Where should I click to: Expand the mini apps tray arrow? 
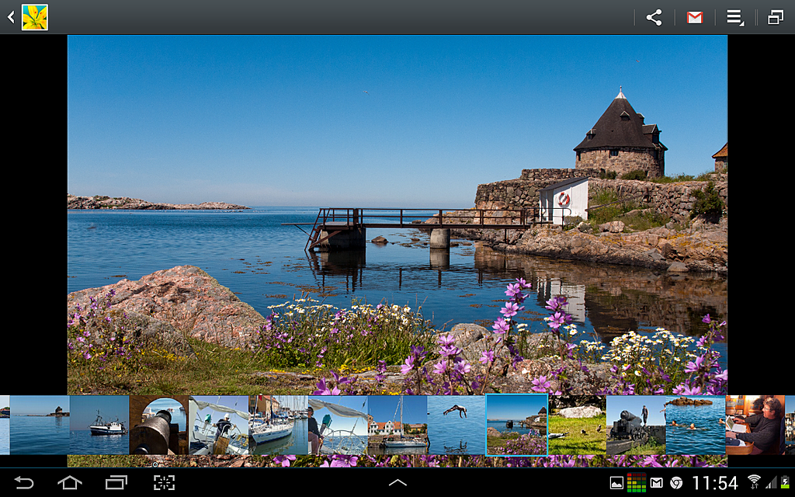click(397, 483)
